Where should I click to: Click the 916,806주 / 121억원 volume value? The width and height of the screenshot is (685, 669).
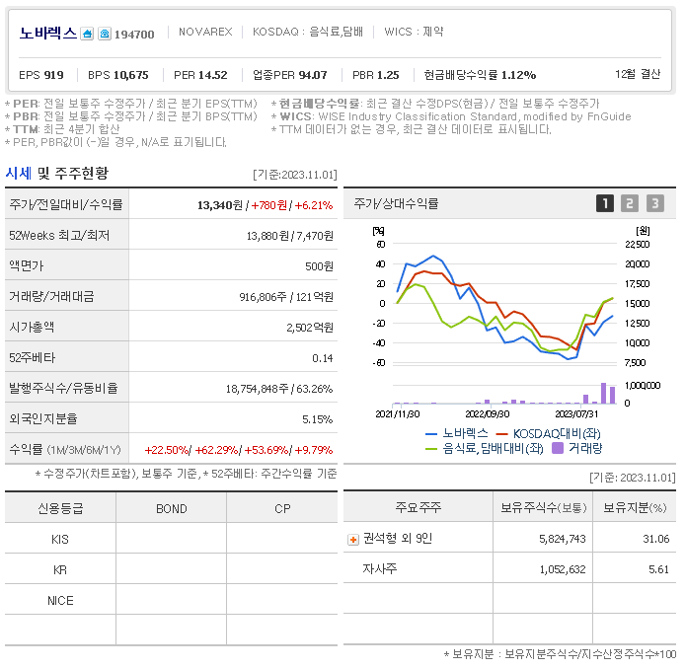pyautogui.click(x=286, y=297)
